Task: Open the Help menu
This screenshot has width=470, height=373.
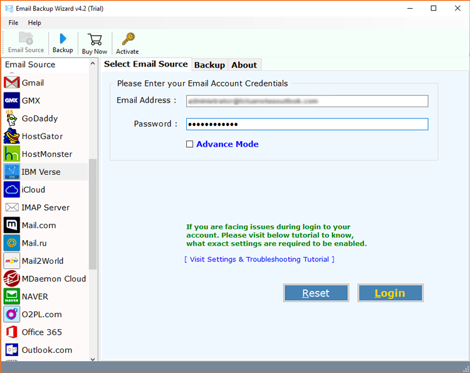Action: coord(34,23)
